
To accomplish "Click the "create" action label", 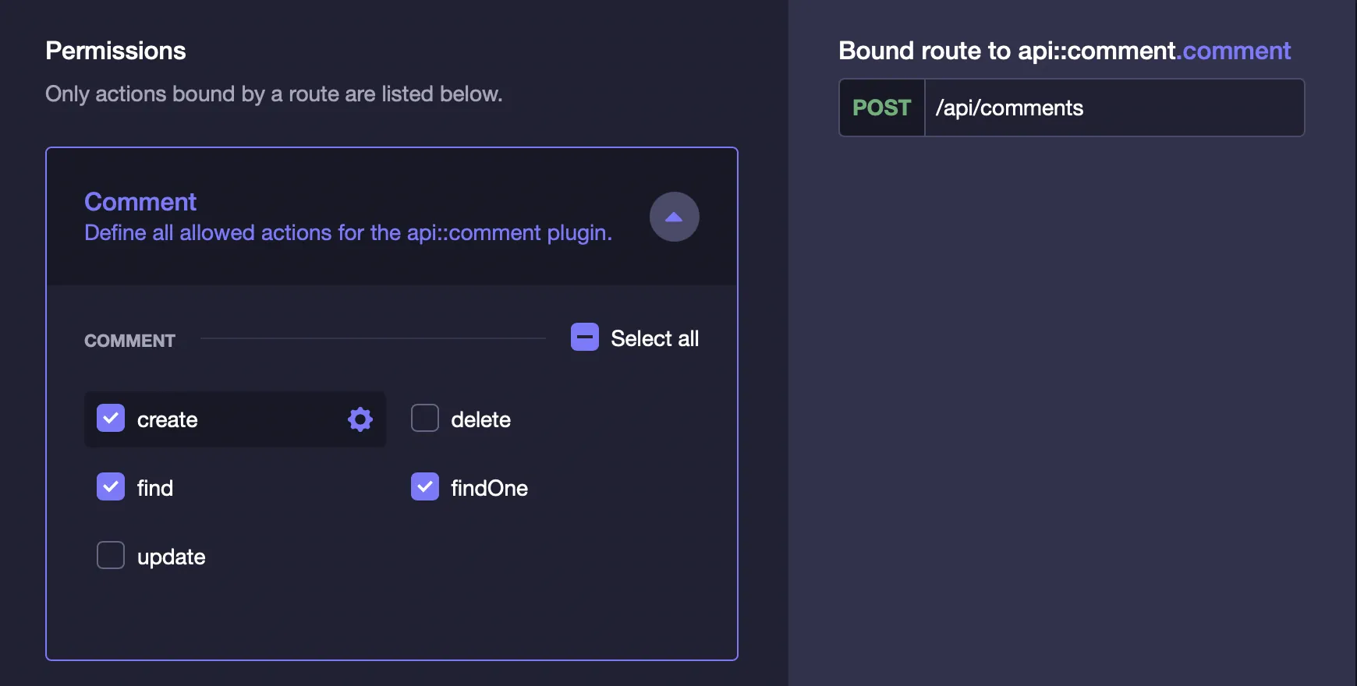I will [x=167, y=420].
